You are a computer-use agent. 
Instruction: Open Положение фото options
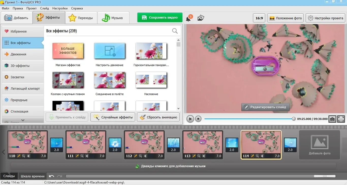pyautogui.click(x=286, y=18)
